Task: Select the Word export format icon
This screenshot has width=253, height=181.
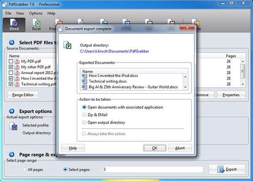Action: [14, 24]
